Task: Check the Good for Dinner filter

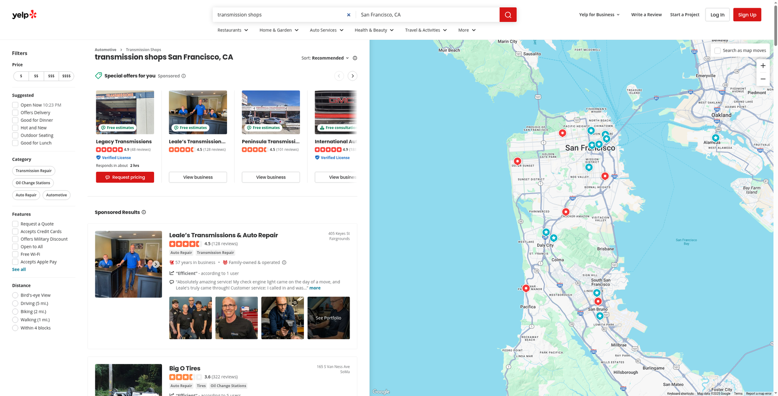Action: [x=15, y=120]
